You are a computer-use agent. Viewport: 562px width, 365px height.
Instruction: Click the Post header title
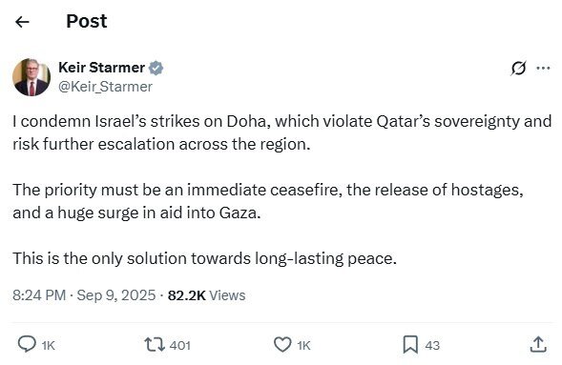pos(87,22)
